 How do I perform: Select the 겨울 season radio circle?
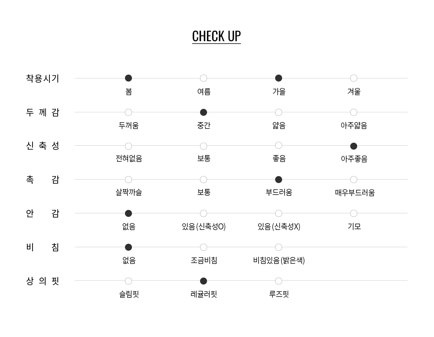354,78
